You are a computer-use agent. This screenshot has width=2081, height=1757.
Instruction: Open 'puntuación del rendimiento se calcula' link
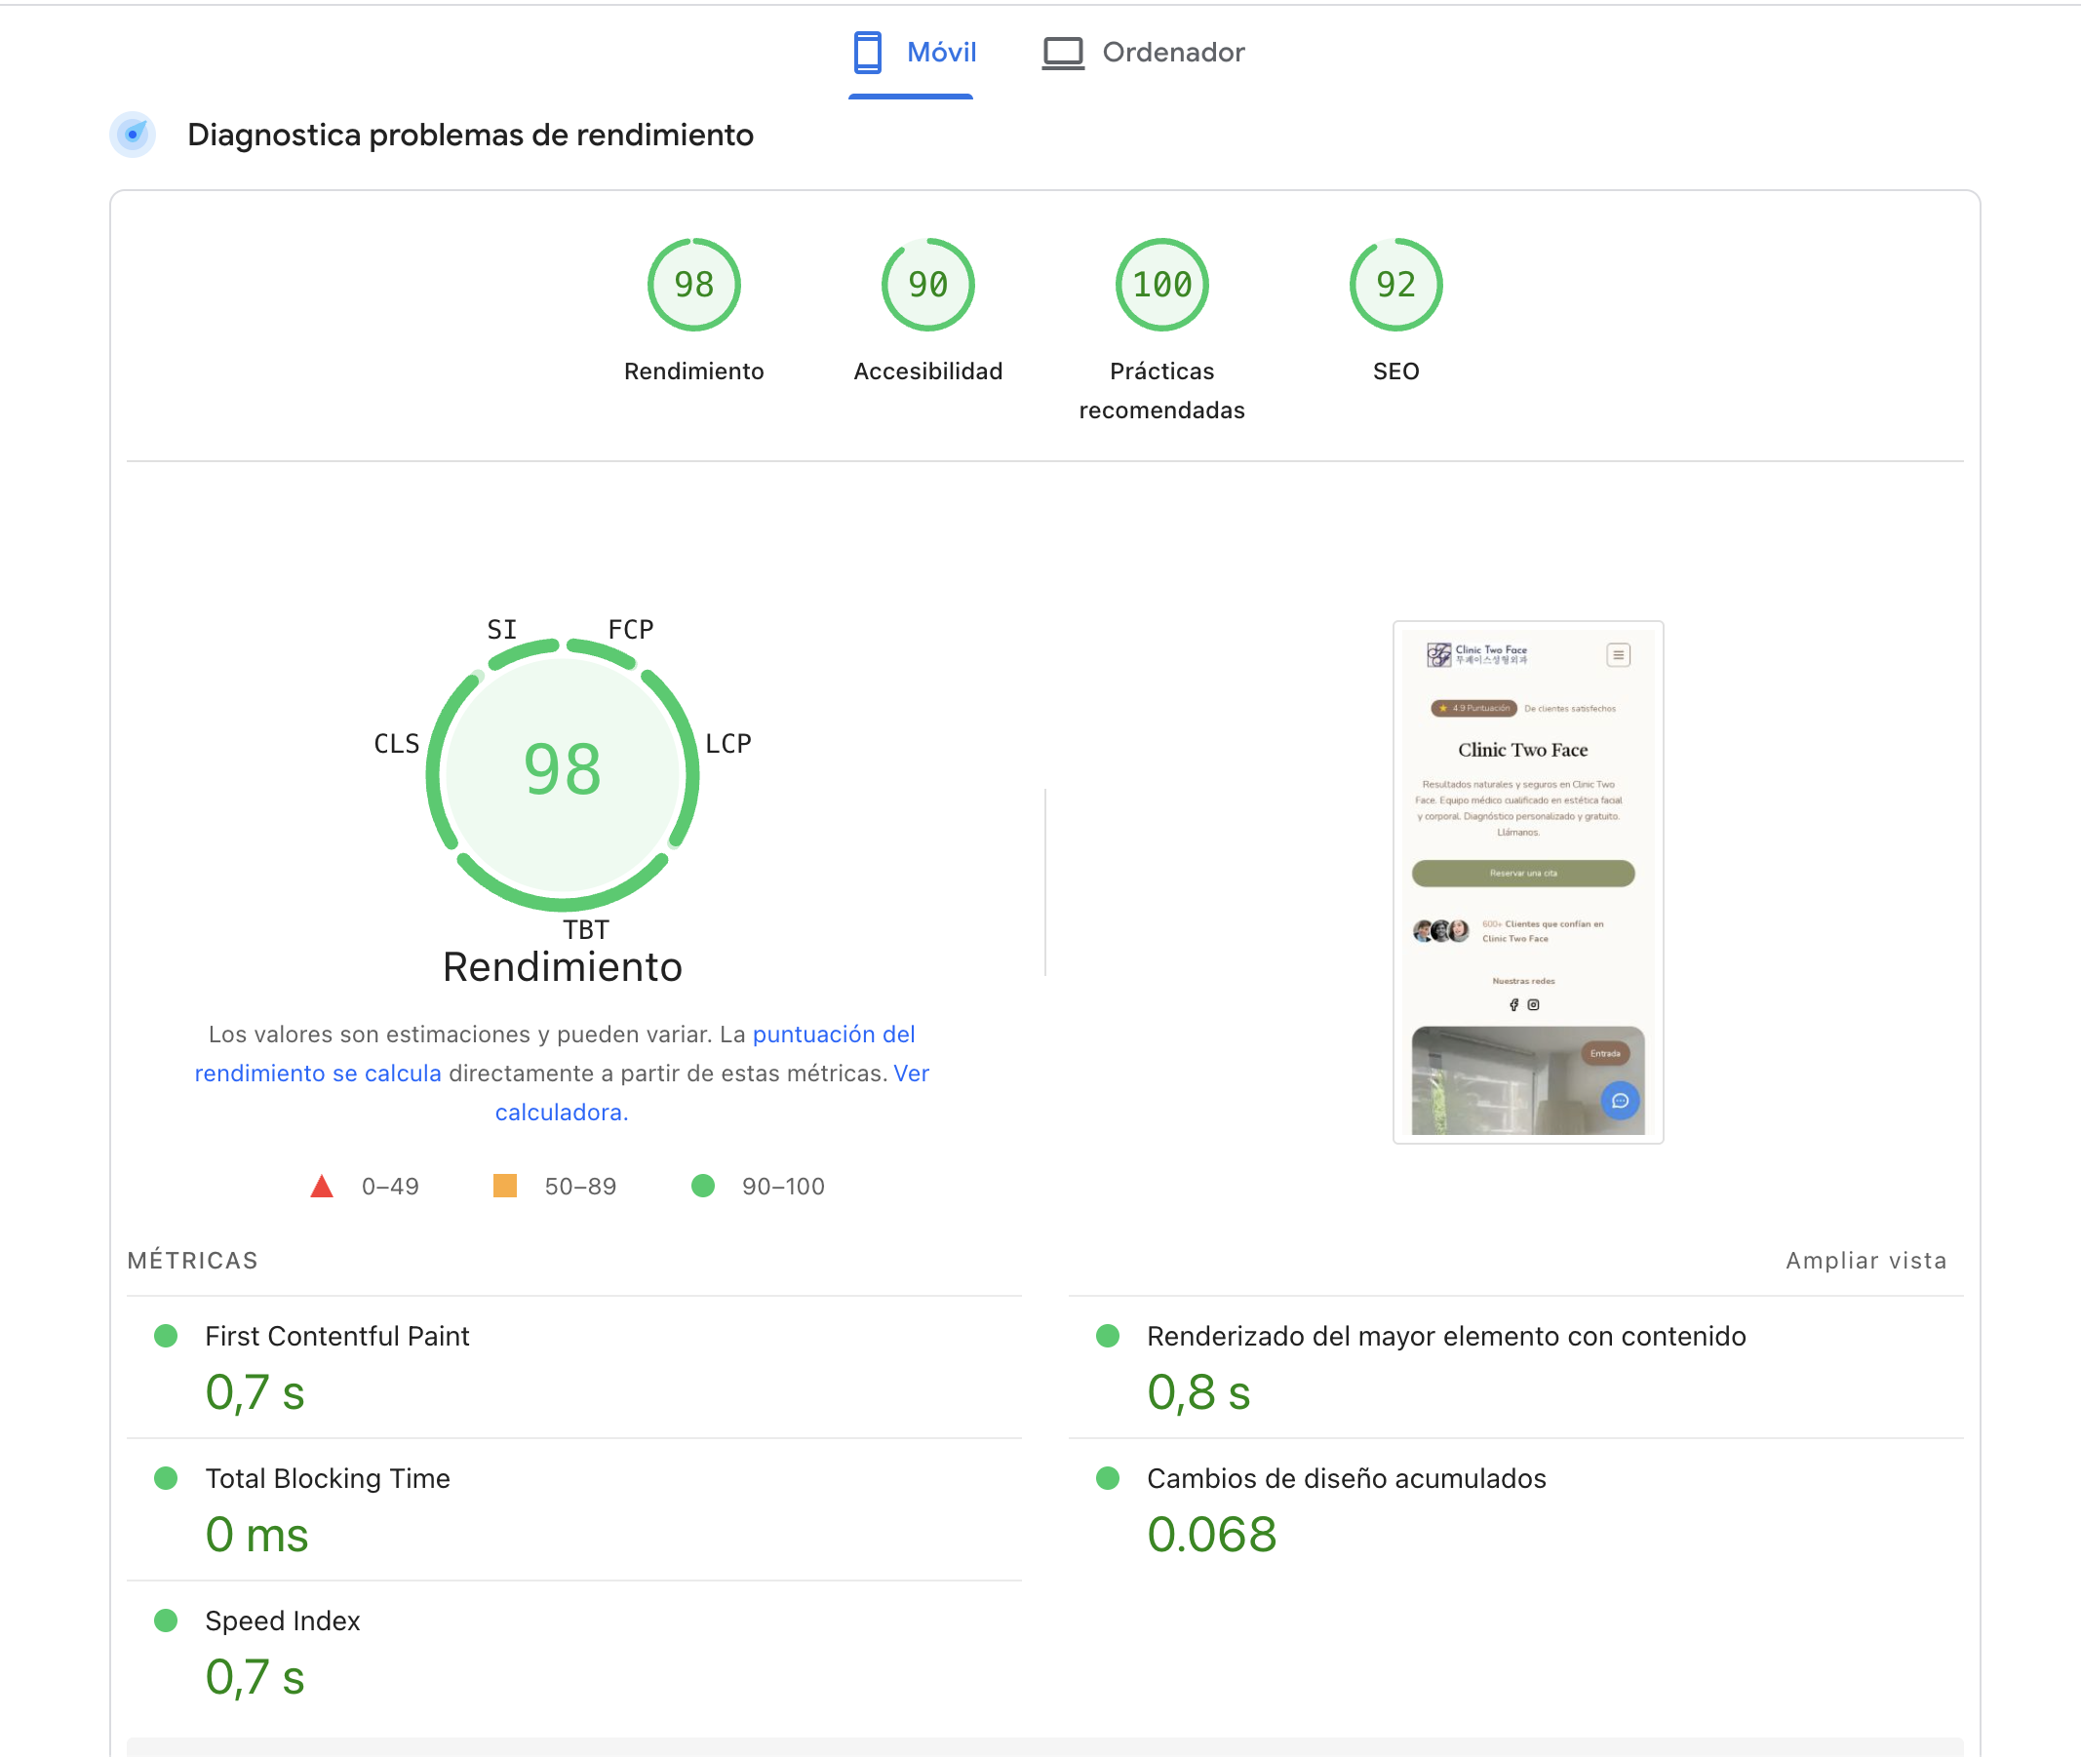pyautogui.click(x=833, y=1034)
